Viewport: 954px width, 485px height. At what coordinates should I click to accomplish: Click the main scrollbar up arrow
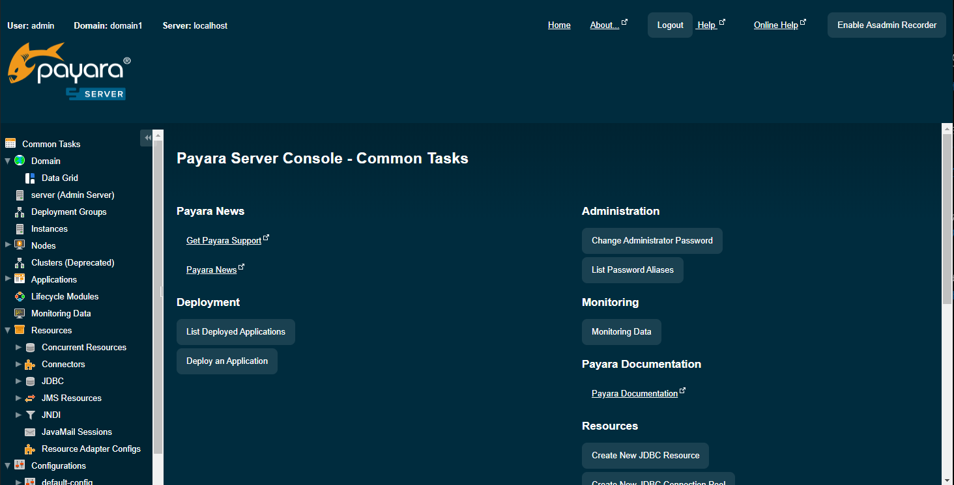947,128
